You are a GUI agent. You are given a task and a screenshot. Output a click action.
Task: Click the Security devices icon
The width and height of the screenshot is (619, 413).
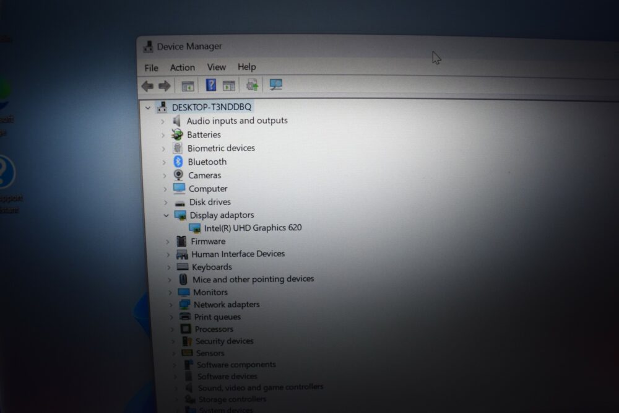click(187, 341)
